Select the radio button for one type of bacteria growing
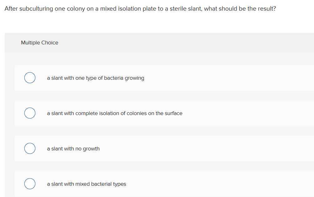The height and width of the screenshot is (197, 314). 30,78
